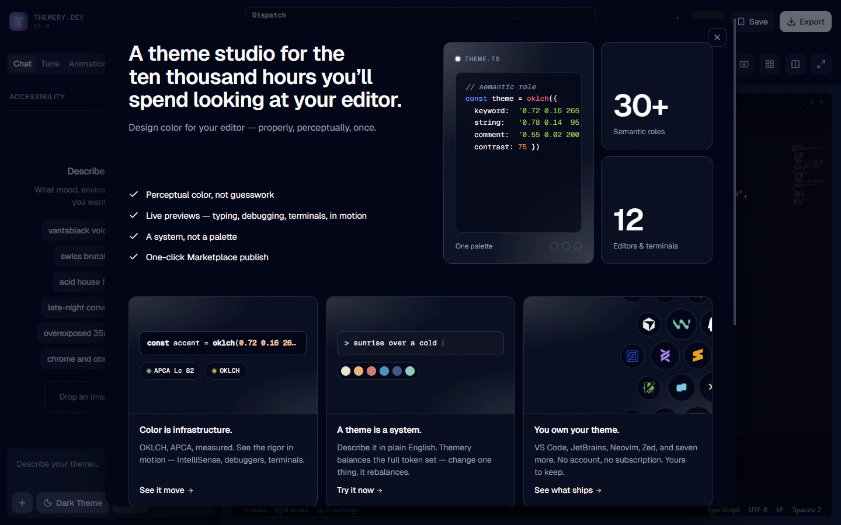Viewport: 841px width, 525px height.
Task: Click the plus icon beside the chat input
Action: pos(22,503)
